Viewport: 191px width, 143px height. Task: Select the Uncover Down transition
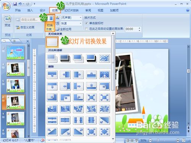pyautogui.click(x=52, y=86)
